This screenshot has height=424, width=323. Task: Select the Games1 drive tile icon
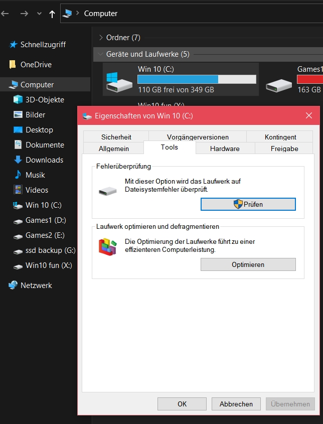[x=279, y=85]
